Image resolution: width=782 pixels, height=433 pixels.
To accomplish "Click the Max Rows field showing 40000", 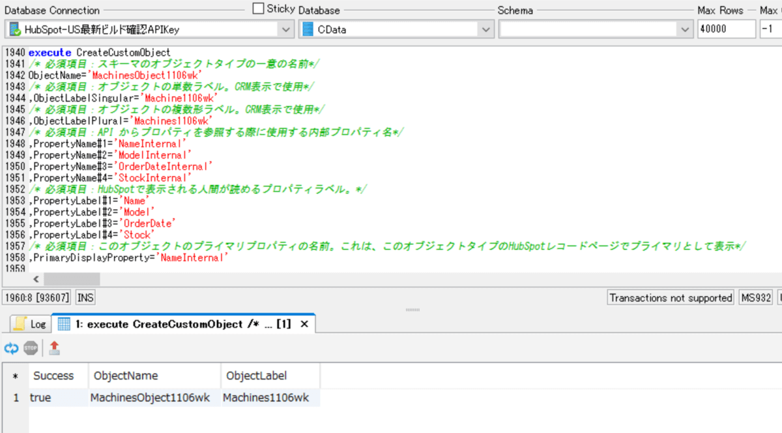I will pyautogui.click(x=726, y=29).
